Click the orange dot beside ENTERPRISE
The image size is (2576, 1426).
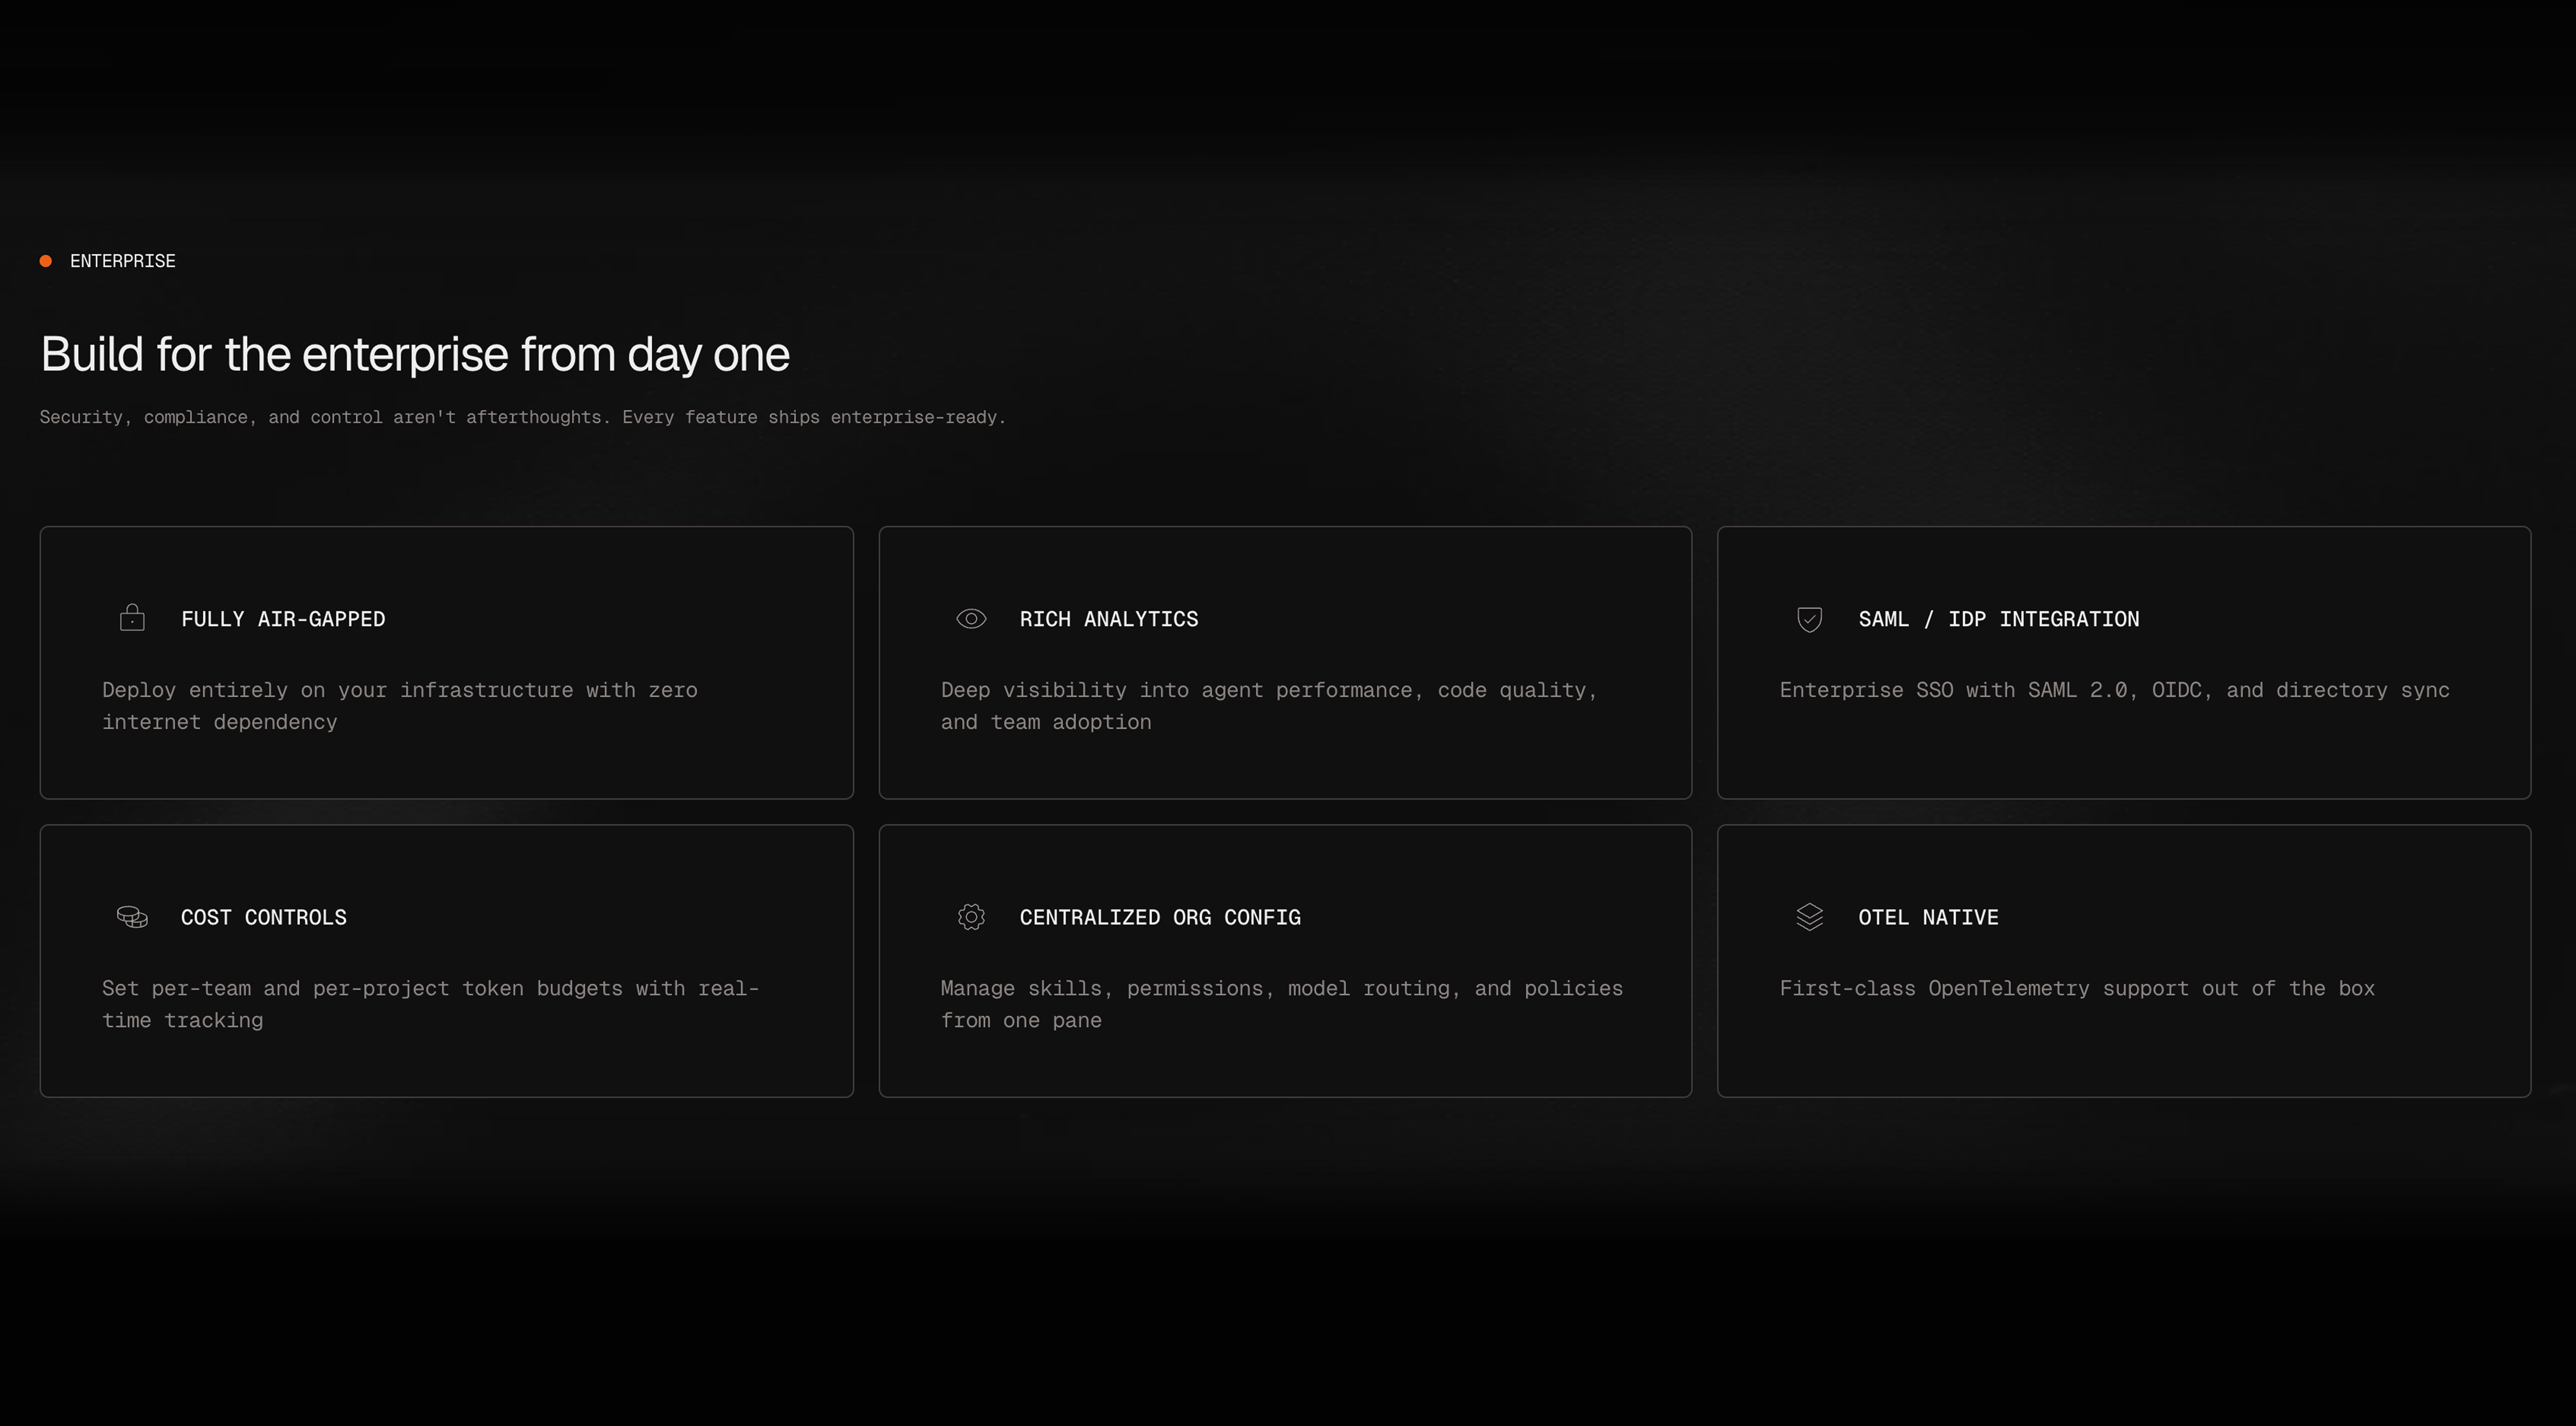click(x=46, y=261)
